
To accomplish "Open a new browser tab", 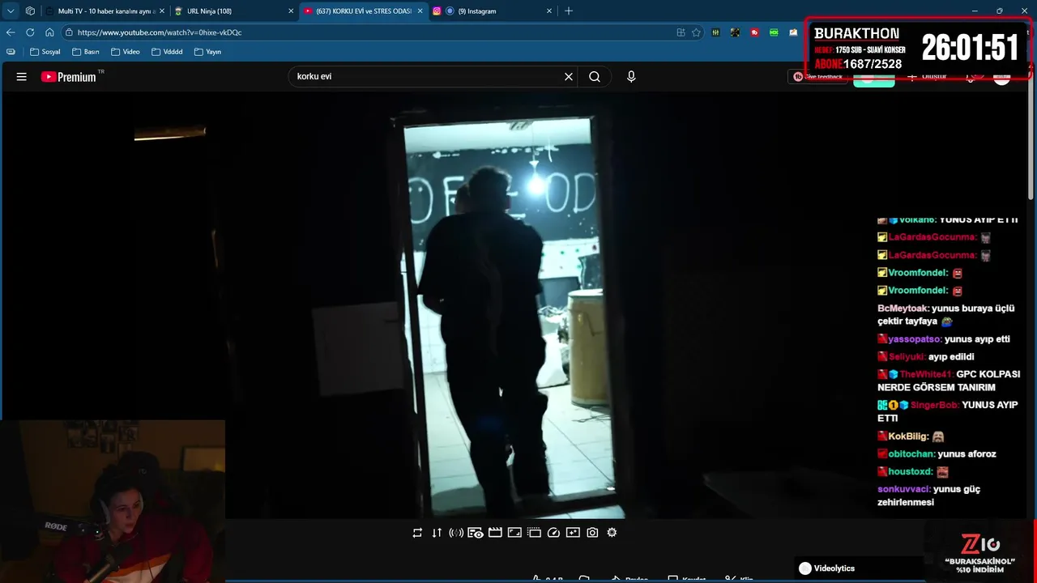I will click(x=569, y=11).
